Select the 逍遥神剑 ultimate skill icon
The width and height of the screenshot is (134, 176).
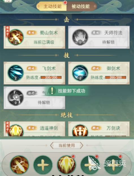[16, 131]
